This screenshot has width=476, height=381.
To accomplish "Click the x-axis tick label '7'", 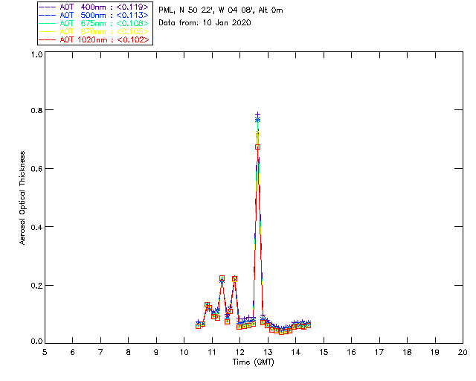I will click(x=100, y=352).
